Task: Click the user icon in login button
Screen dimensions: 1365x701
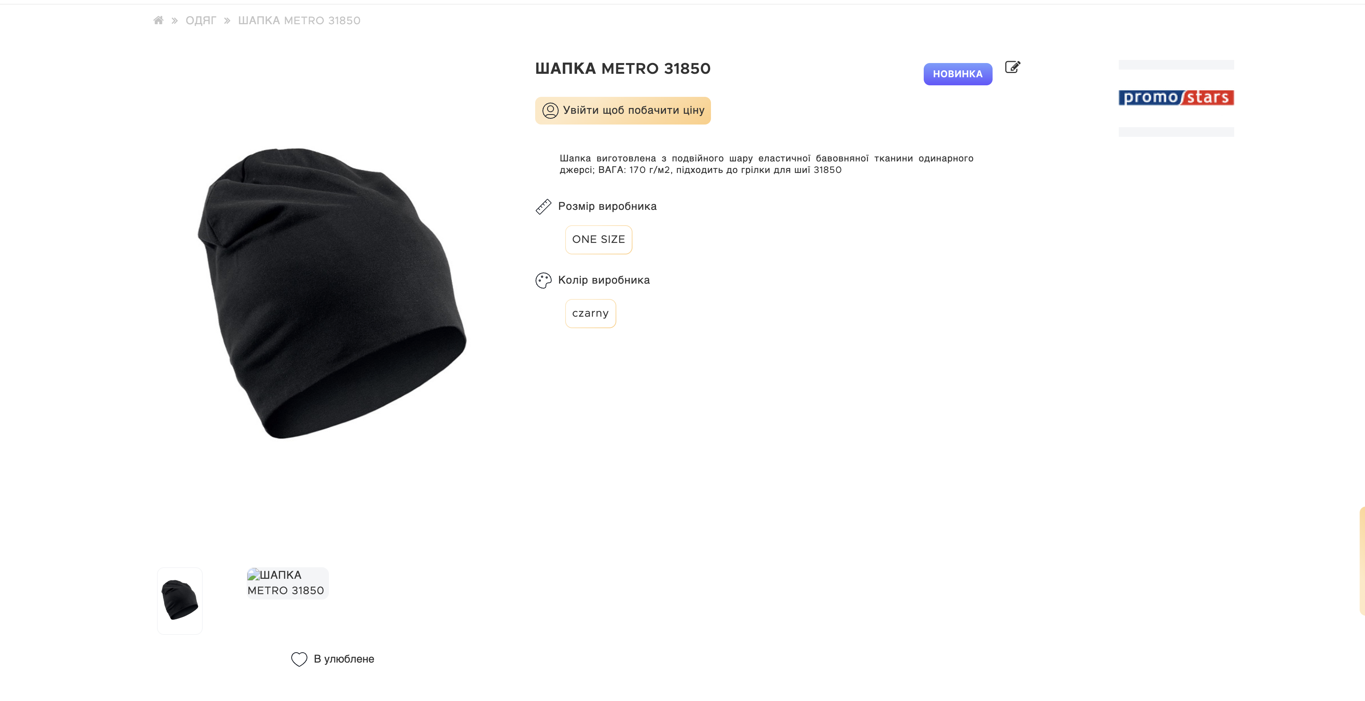Action: click(550, 111)
